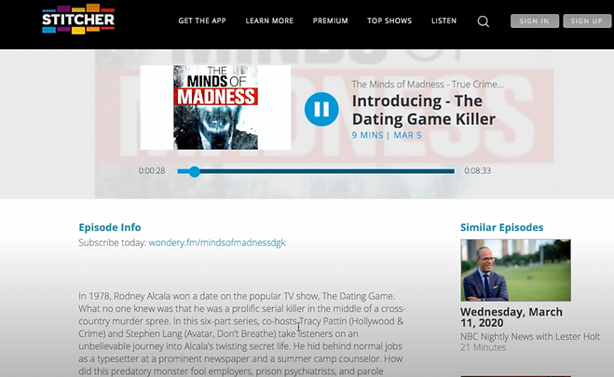The width and height of the screenshot is (614, 377).
Task: Click the 9 MINS | MAR 5 text
Action: [x=387, y=135]
